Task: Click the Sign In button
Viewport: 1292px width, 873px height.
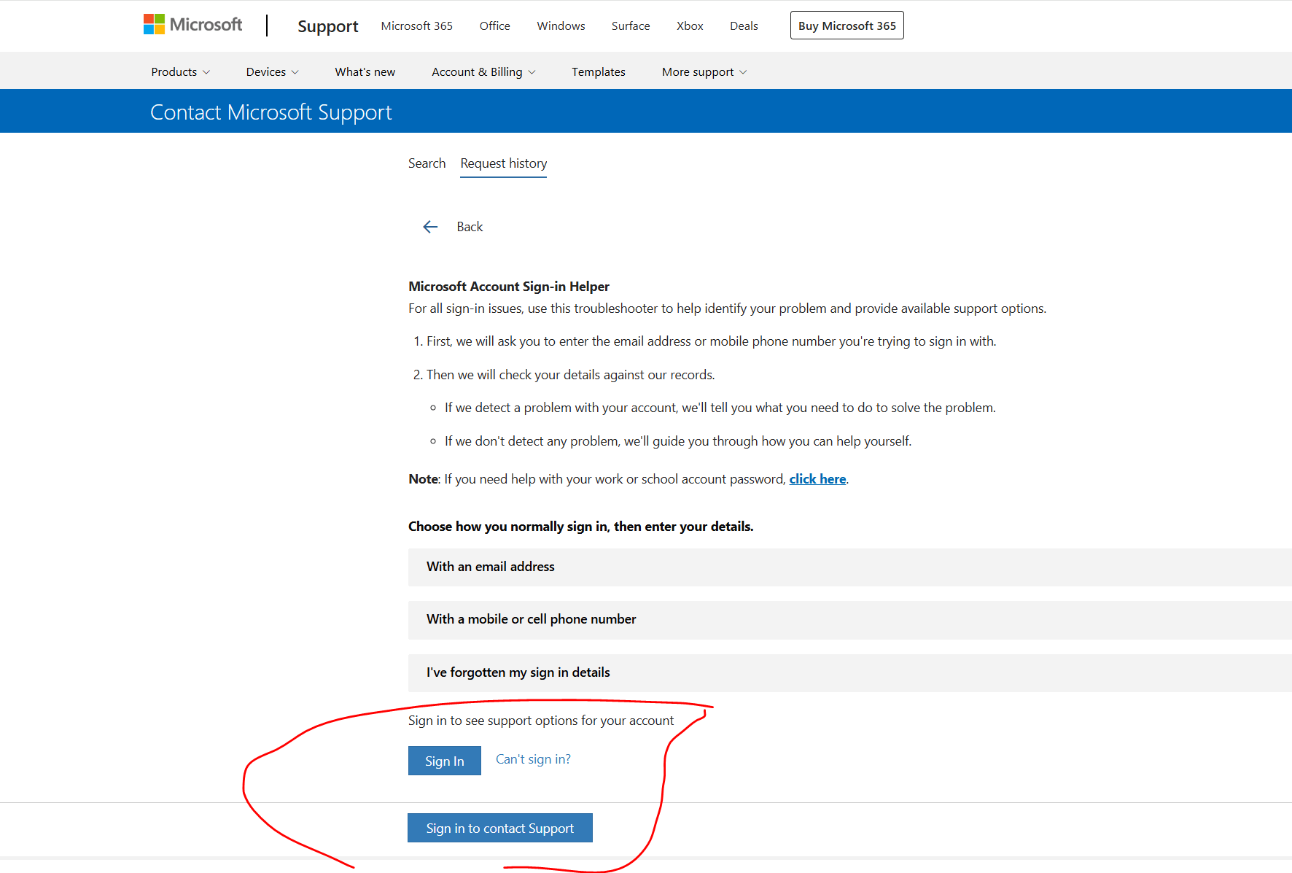Action: 445,761
